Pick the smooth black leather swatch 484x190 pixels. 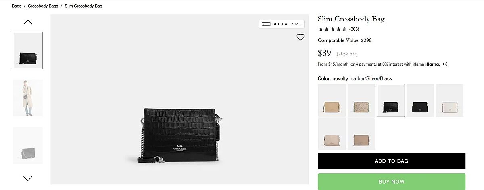[420, 100]
